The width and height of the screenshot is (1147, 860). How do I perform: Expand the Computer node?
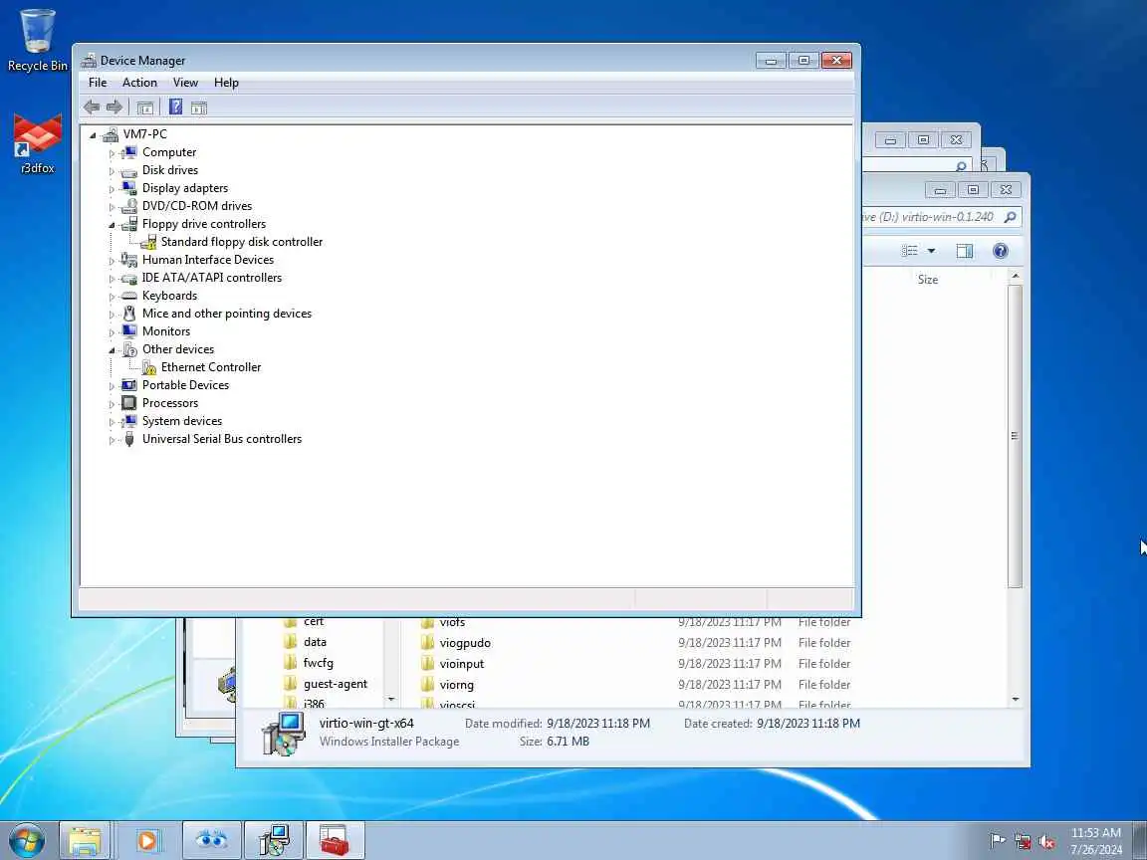[112, 153]
